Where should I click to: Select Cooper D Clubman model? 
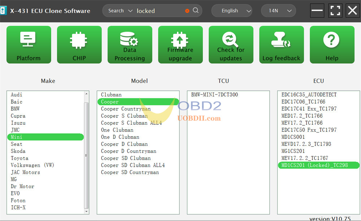point(138,144)
